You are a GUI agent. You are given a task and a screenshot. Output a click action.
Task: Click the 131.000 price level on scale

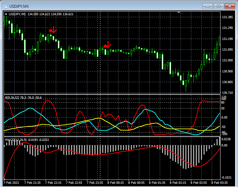[227, 60]
